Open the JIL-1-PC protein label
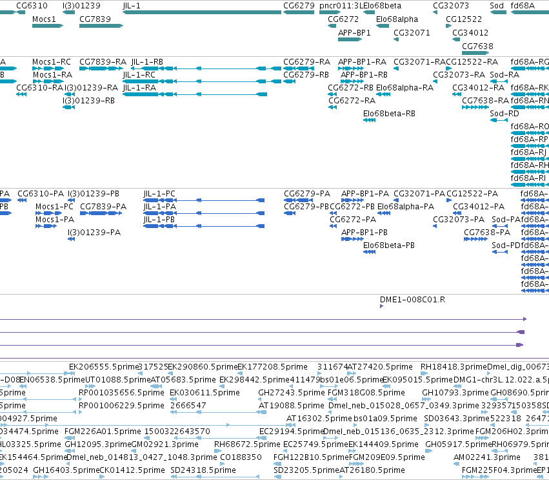Image resolution: width=549 pixels, height=480 pixels. pos(159,194)
